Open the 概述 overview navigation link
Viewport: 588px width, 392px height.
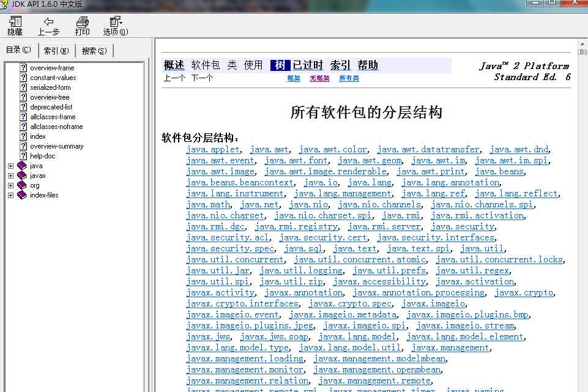pos(174,65)
